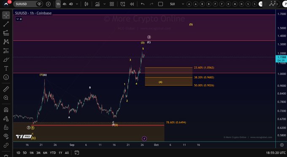287x157 pixels.
Task: Set date range to 1D
Action: (18, 153)
